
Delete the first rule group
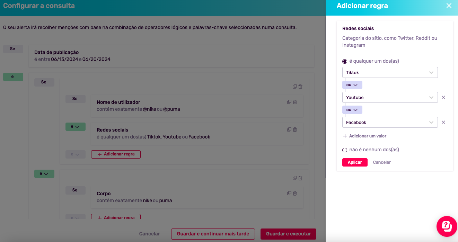click(x=300, y=87)
